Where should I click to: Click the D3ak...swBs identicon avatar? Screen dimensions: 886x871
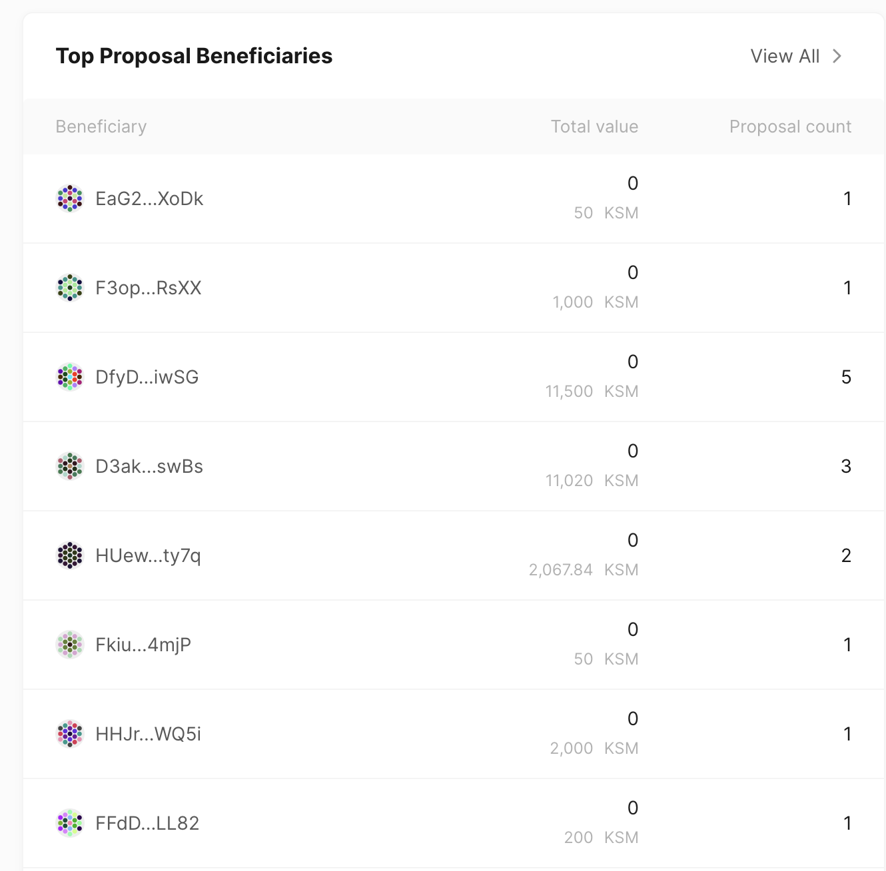point(69,465)
